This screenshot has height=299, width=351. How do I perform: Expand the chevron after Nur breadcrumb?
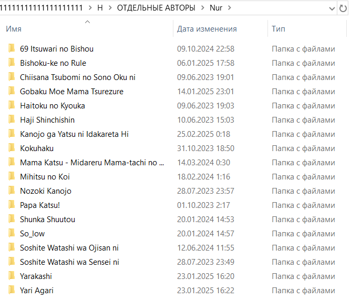click(x=230, y=8)
